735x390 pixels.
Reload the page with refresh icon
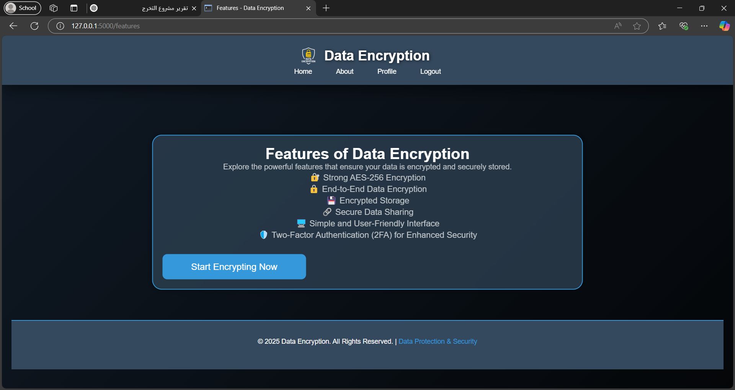click(x=34, y=26)
